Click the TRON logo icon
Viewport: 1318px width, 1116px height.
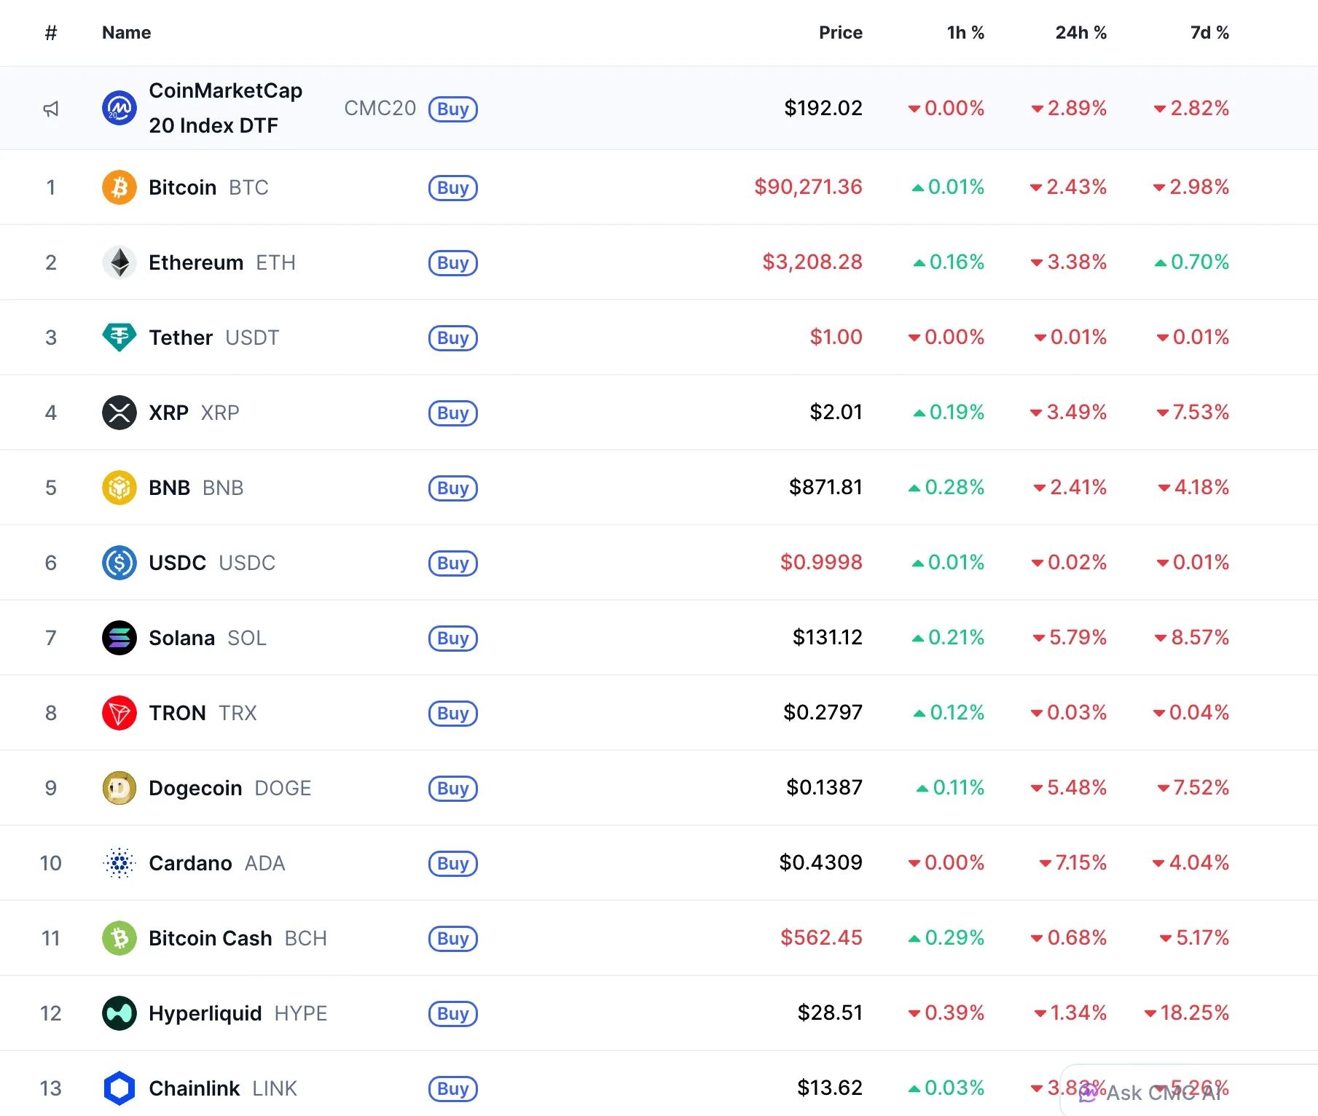point(119,712)
